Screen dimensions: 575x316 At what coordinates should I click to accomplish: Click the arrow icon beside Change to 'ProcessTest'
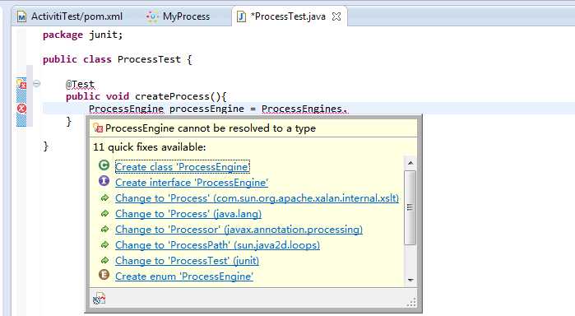pos(104,260)
